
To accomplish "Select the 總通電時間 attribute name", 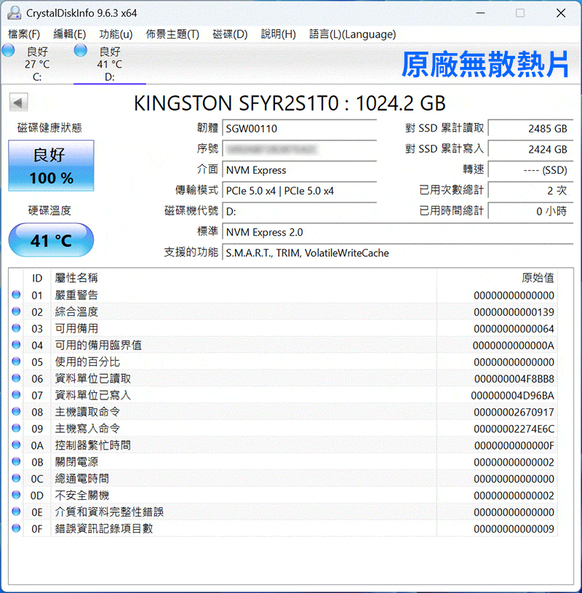I will coord(82,479).
